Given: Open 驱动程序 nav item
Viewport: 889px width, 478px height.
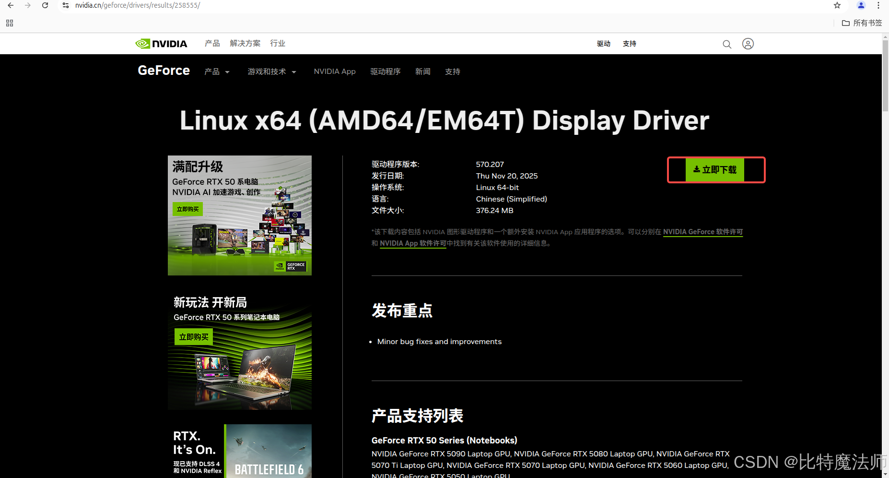Looking at the screenshot, I should (x=386, y=72).
